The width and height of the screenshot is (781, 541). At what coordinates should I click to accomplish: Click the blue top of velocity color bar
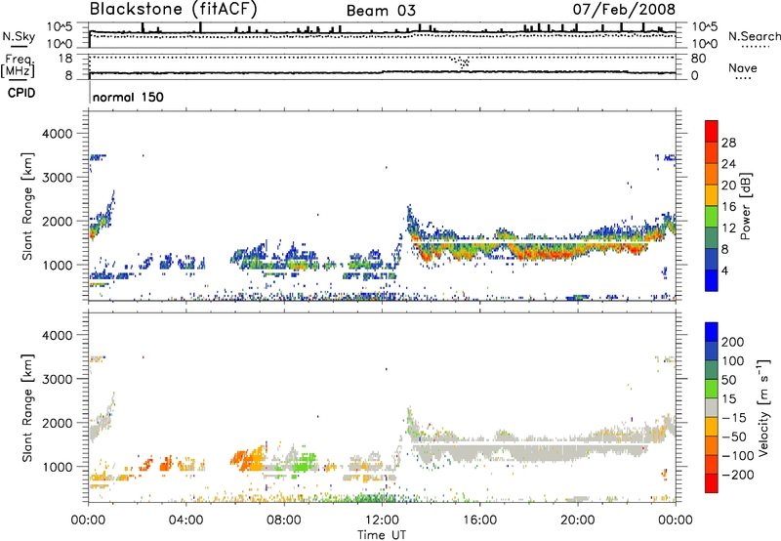[712, 332]
